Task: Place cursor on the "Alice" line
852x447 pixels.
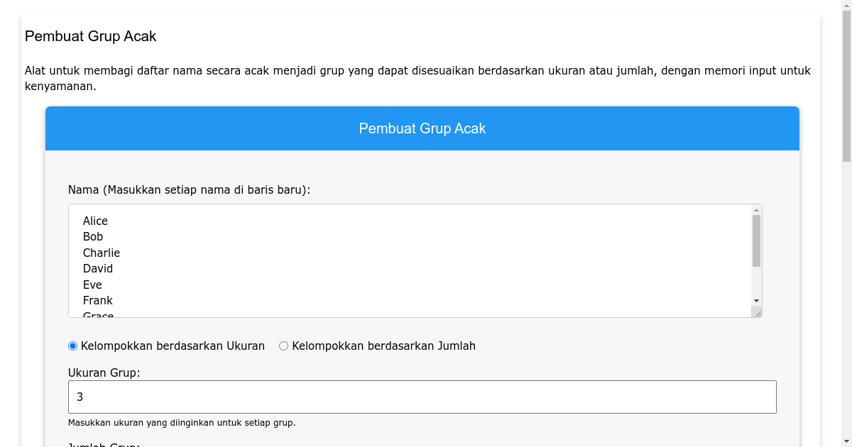Action: coord(95,221)
